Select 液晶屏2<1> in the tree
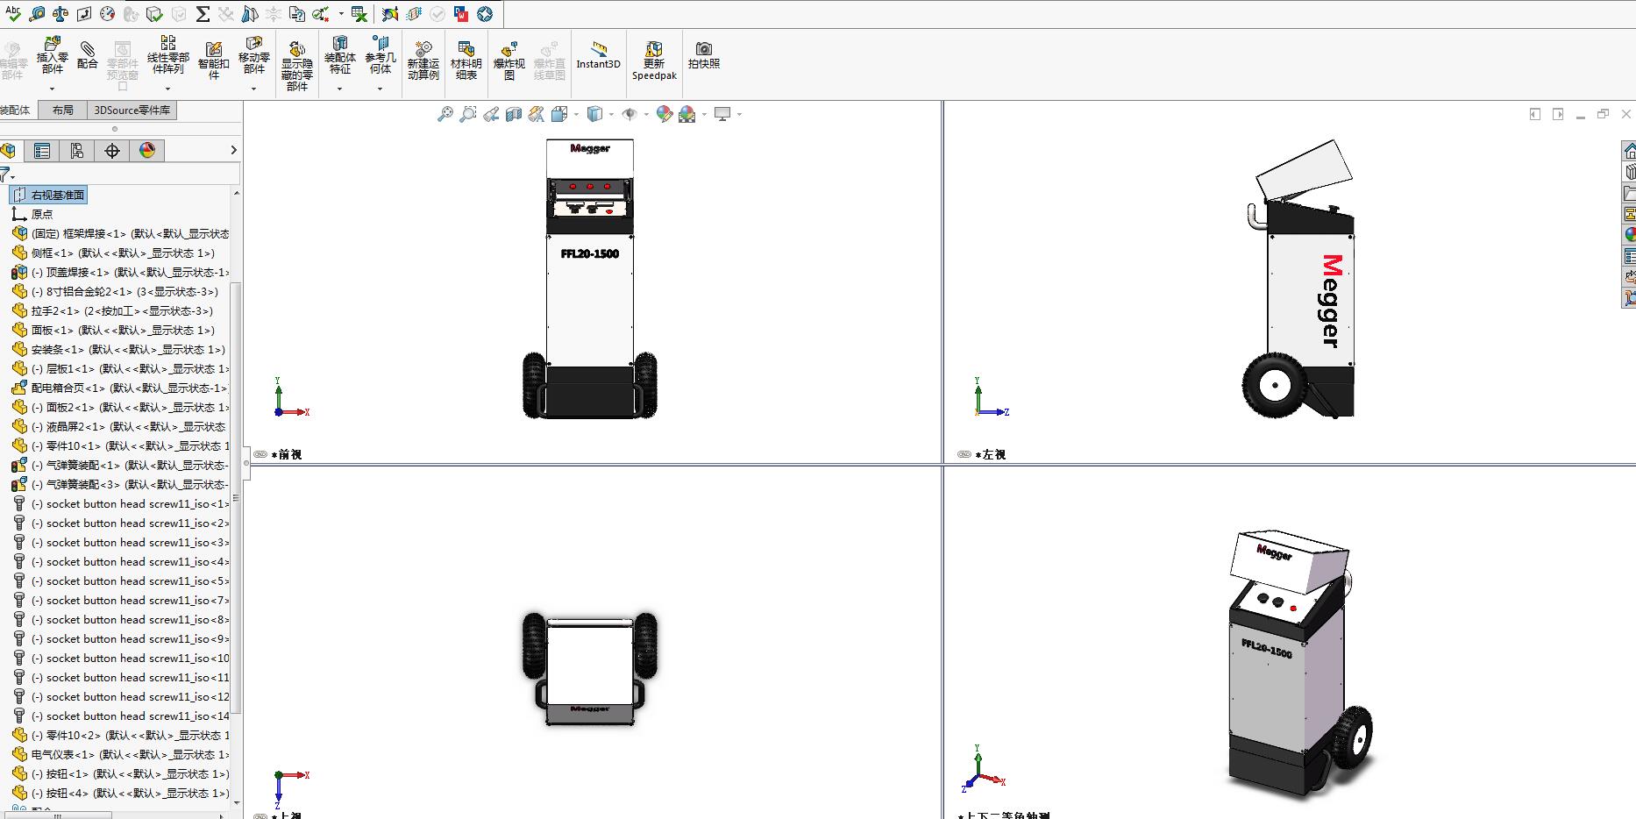This screenshot has height=819, width=1636. 120,426
